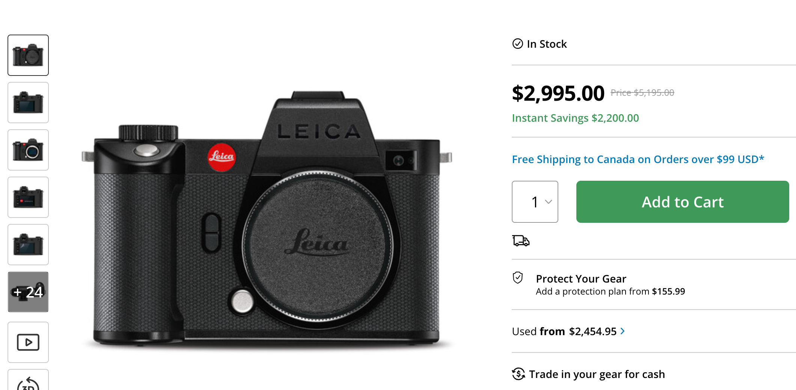The image size is (796, 390).
Task: Click the Protect Your Gear shield icon
Action: coord(518,278)
